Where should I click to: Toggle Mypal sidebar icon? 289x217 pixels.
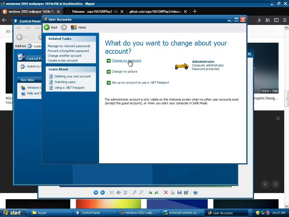276,20
